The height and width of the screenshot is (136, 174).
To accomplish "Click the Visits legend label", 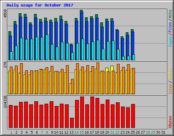I will (x=170, y=74).
